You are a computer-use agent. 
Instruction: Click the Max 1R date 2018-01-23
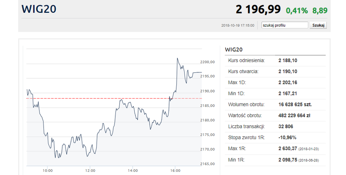point(309,149)
